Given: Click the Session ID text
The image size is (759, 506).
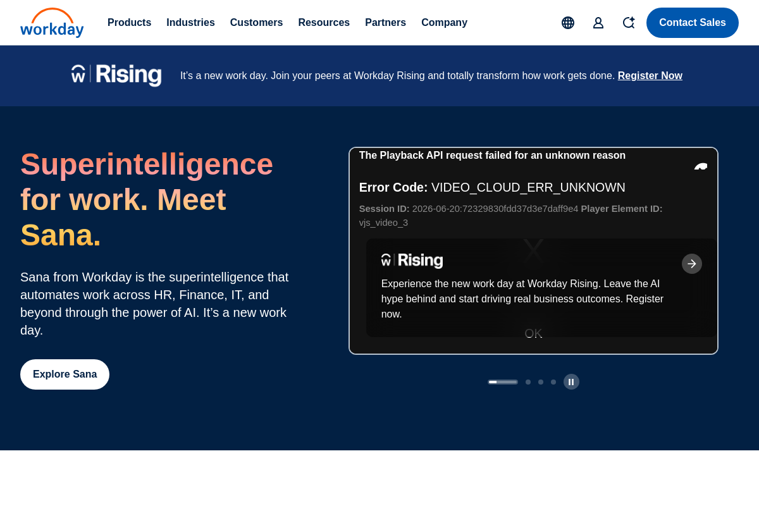Looking at the screenshot, I should (x=469, y=209).
